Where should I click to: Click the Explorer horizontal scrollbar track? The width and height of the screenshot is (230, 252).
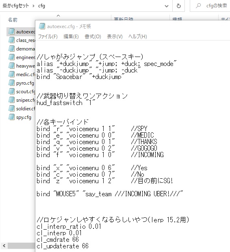21,246
